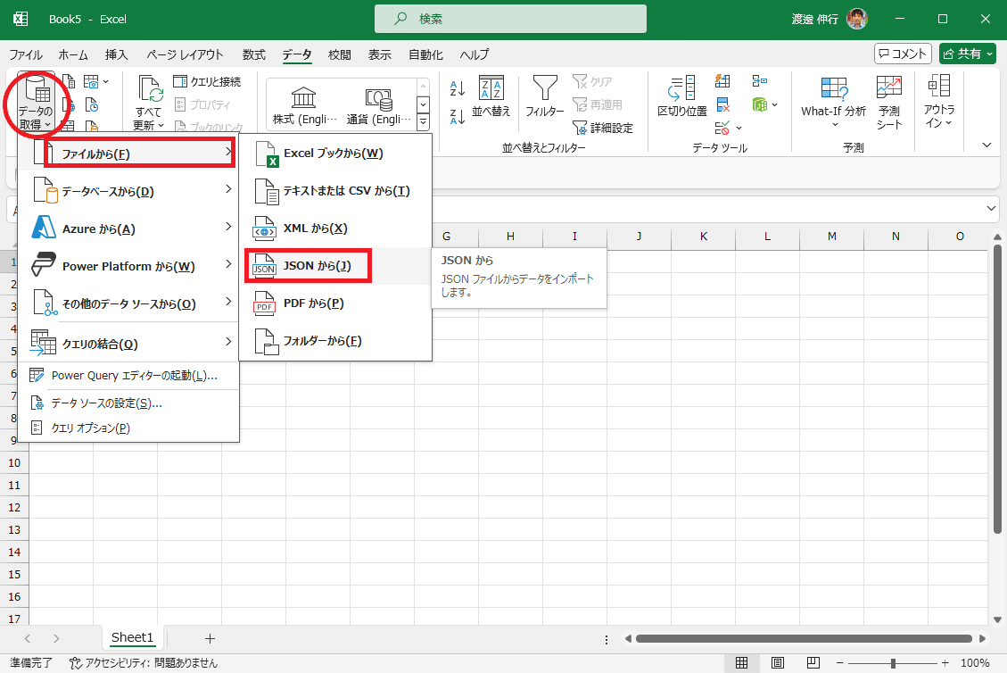This screenshot has width=1007, height=673.
Task: Click zoom in plus button
Action: pyautogui.click(x=945, y=662)
